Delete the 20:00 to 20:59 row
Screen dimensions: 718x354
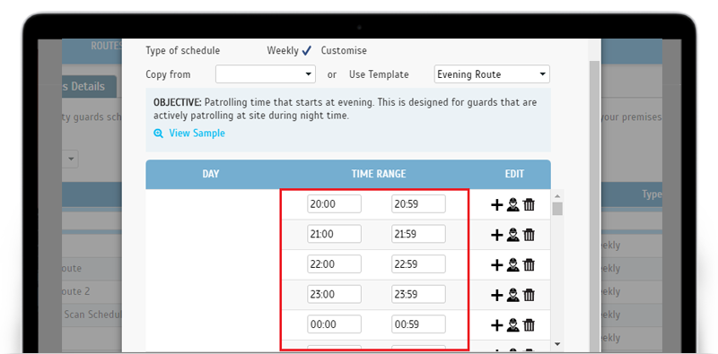(529, 205)
